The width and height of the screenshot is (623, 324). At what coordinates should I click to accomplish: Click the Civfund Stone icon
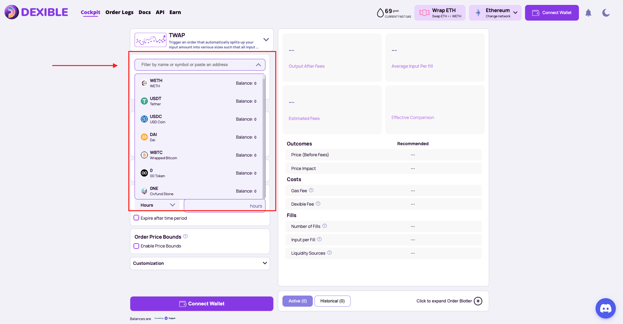click(144, 191)
